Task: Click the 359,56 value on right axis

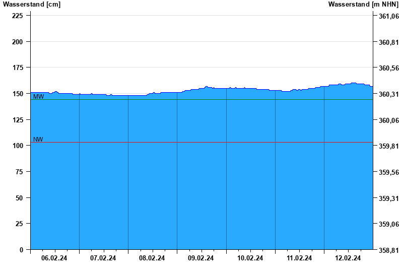Action: (x=389, y=172)
